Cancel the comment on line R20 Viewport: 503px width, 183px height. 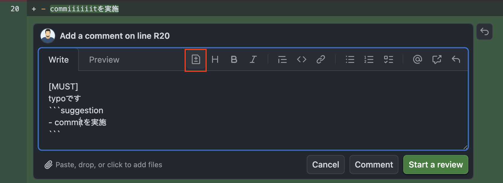326,165
